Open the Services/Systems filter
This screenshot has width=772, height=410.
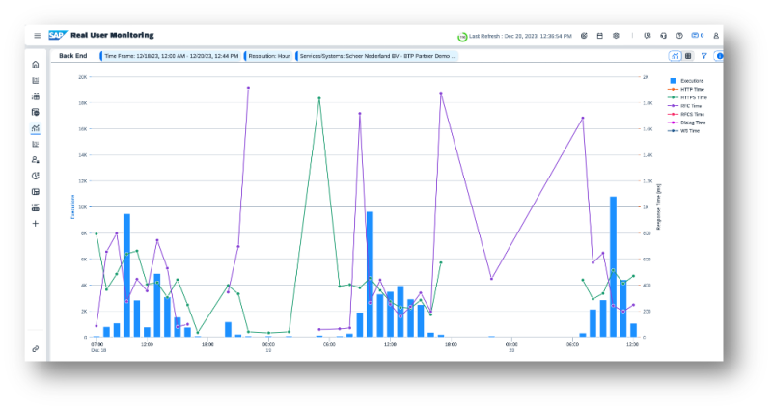pyautogui.click(x=377, y=56)
